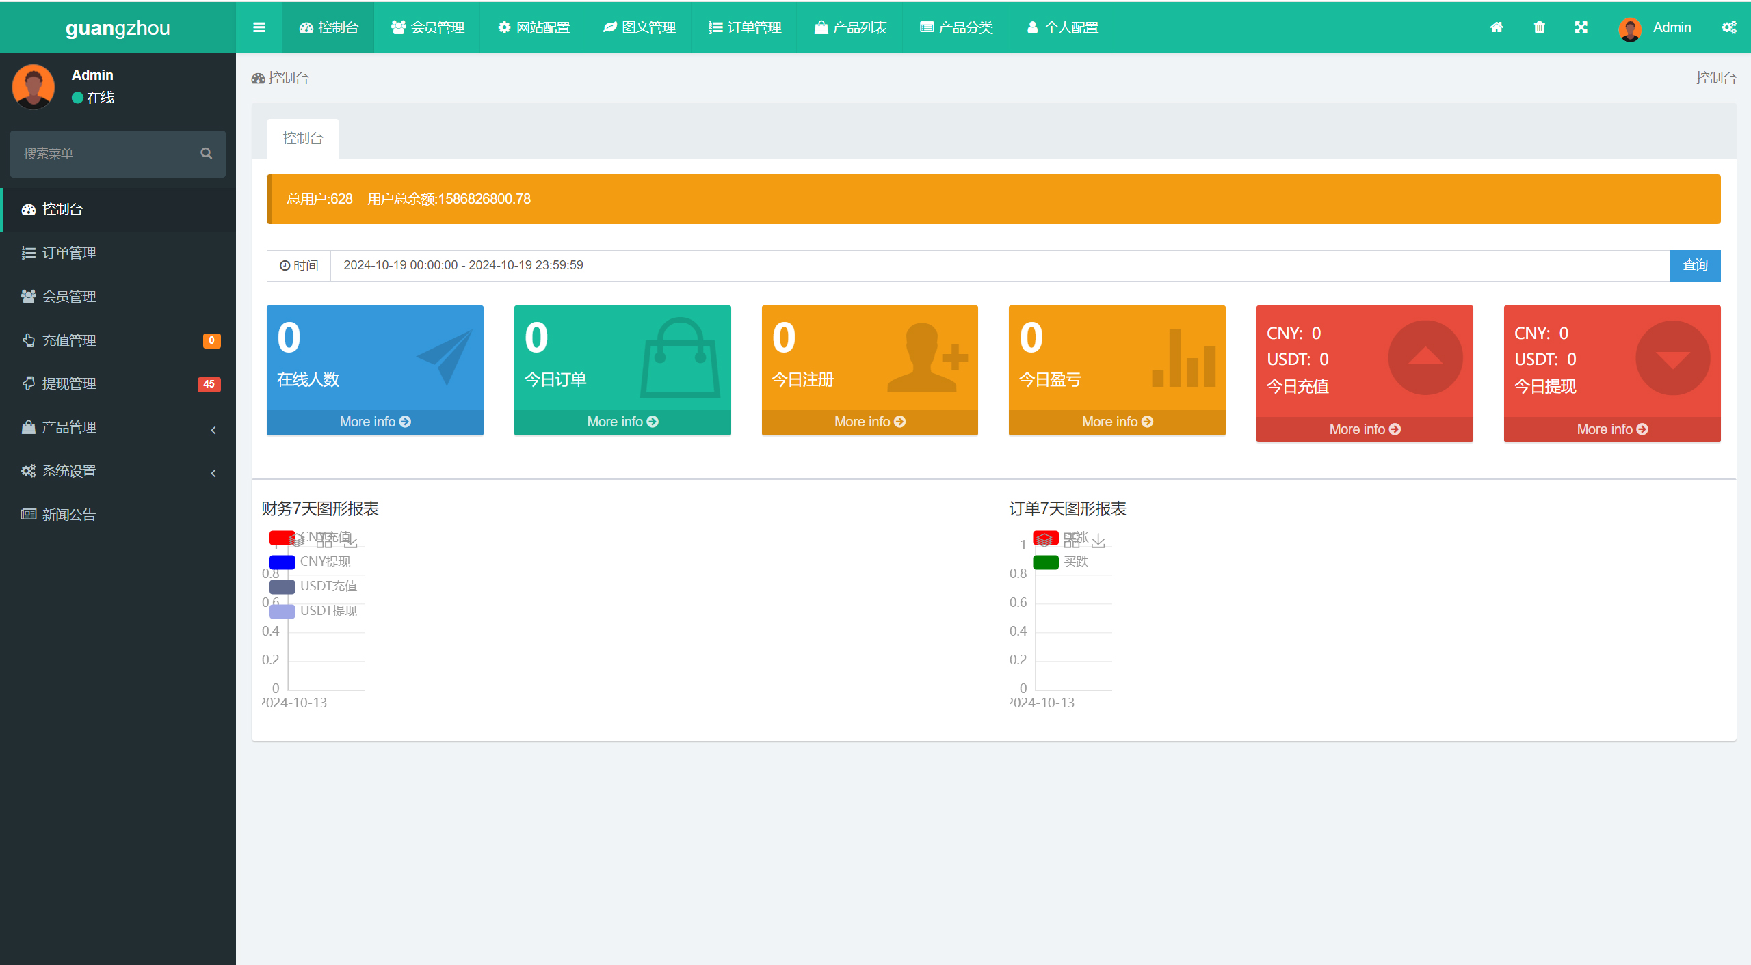Click USDT提现 light purple legend swatch

[x=282, y=611]
